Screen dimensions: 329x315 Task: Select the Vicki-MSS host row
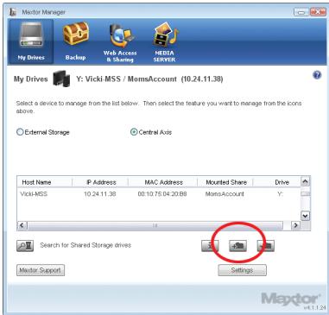click(159, 194)
